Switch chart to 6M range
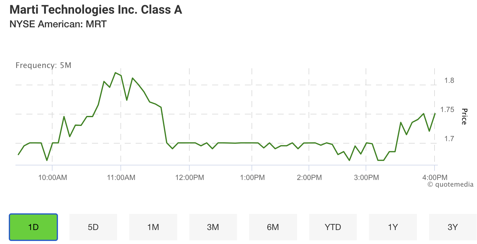Viewport: 477px width, 244px height. pyautogui.click(x=273, y=227)
